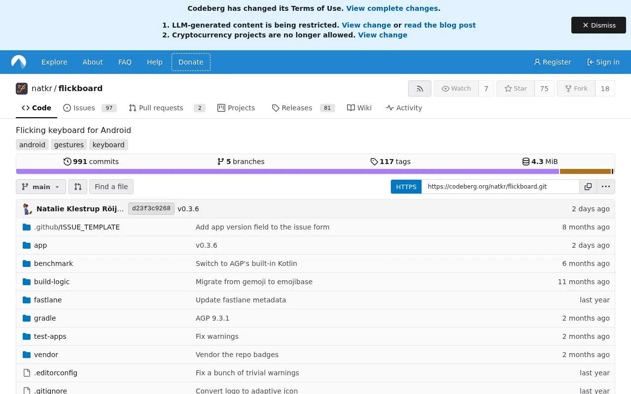Click About in the navigation bar
631x394 pixels.
[93, 62]
